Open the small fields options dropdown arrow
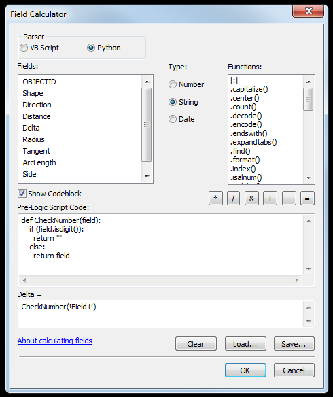This screenshot has height=397, width=333. tap(158, 77)
